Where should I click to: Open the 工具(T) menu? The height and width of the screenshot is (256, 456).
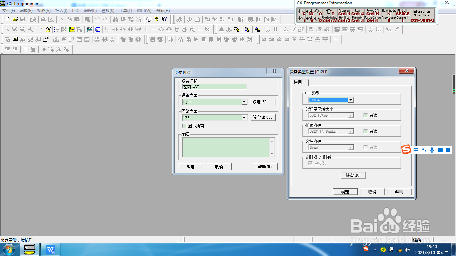[126, 11]
